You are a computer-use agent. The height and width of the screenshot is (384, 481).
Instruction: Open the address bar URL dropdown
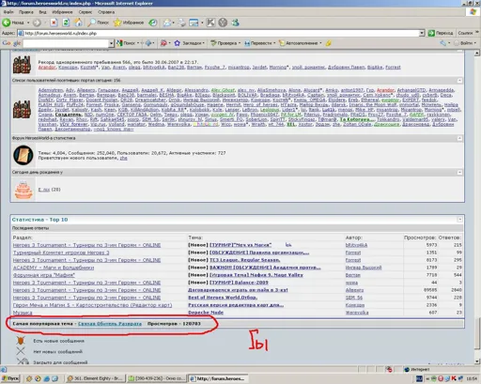(422, 33)
